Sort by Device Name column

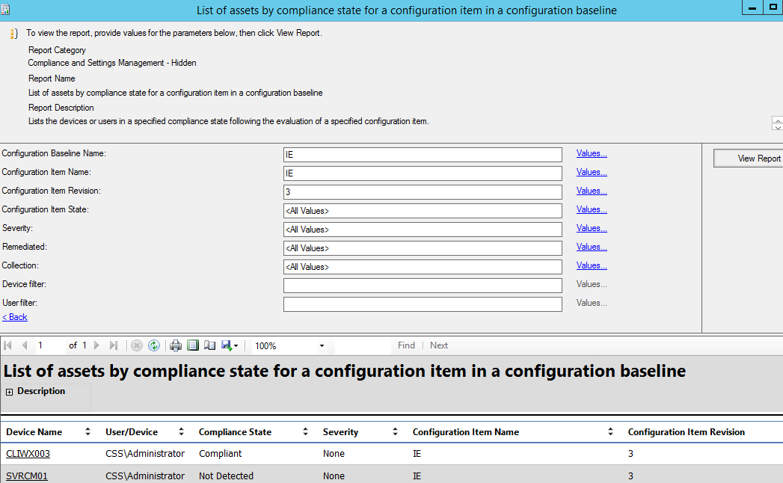[x=88, y=431]
